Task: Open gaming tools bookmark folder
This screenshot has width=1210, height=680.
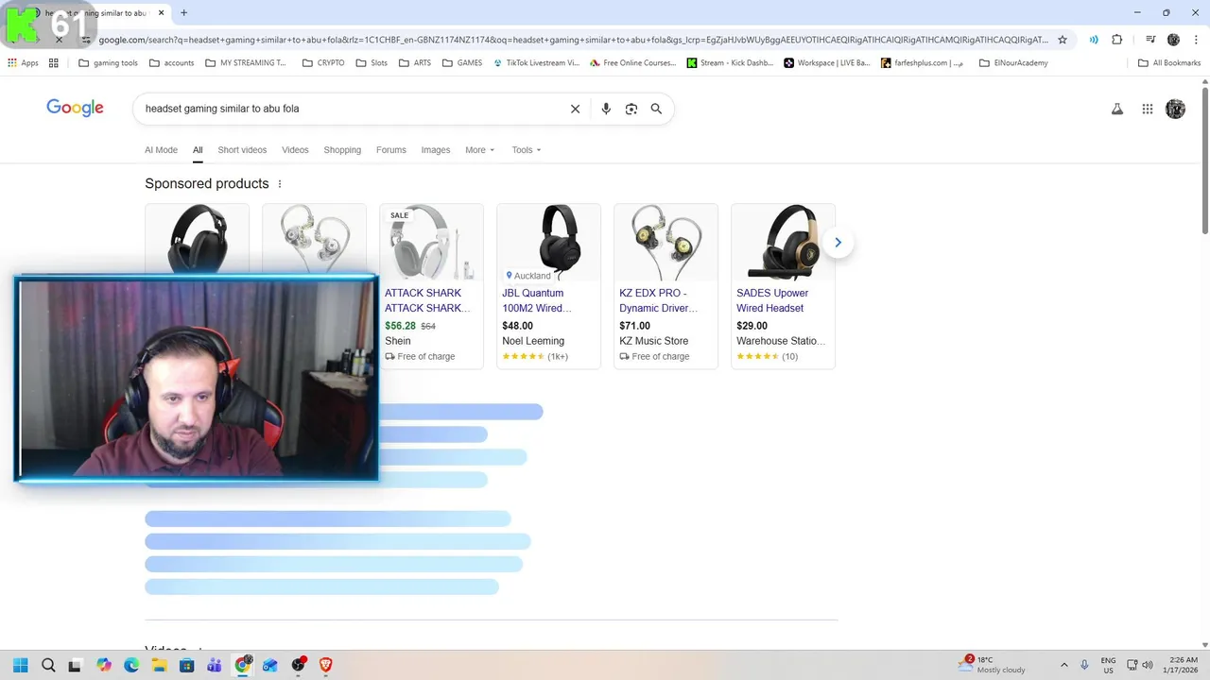Action: tap(109, 63)
